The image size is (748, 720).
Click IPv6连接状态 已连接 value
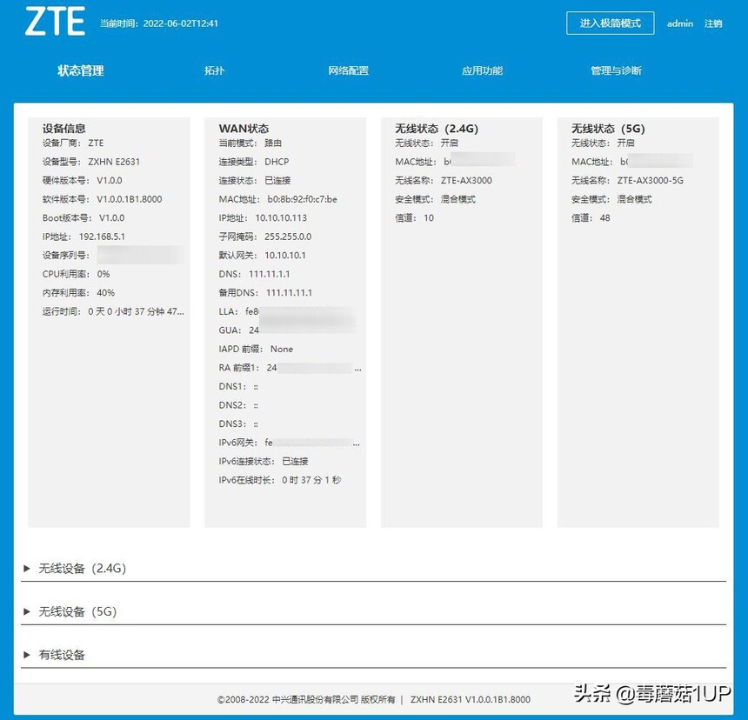[295, 461]
